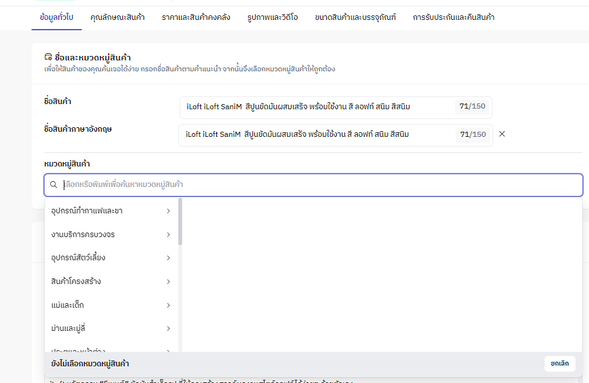
Task: Open the แม่และเด็ก category submenu
Action: [111, 305]
